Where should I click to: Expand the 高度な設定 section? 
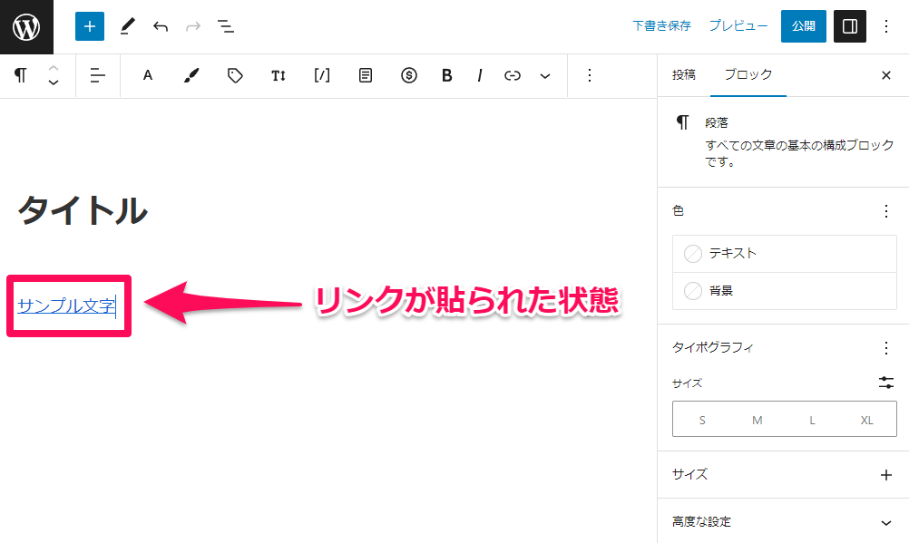tap(885, 522)
